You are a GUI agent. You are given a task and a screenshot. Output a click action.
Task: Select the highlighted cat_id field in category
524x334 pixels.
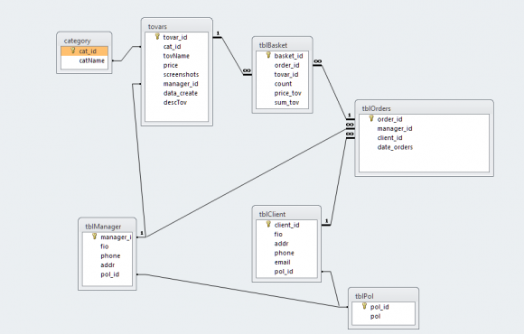point(85,51)
